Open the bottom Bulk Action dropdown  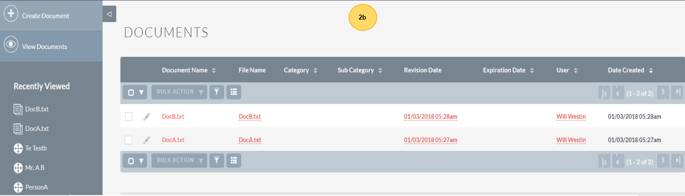click(179, 160)
